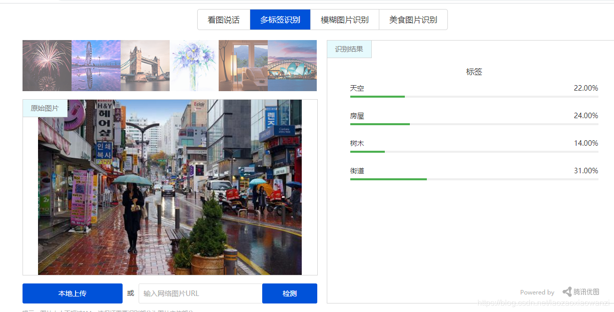Open the 模糊图片识别 tab
The image size is (614, 312).
345,20
